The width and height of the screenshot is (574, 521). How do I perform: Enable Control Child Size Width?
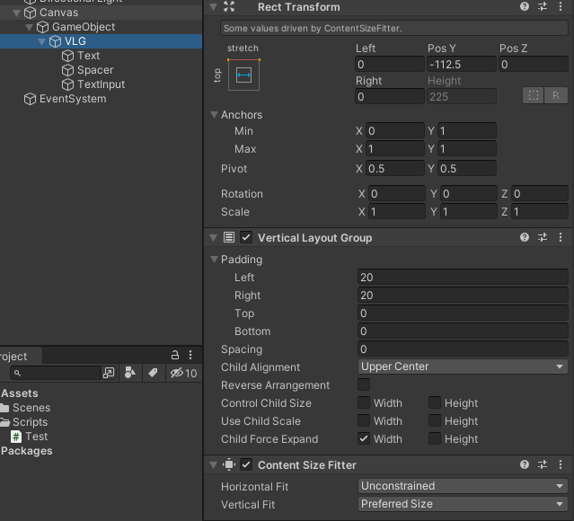point(364,402)
